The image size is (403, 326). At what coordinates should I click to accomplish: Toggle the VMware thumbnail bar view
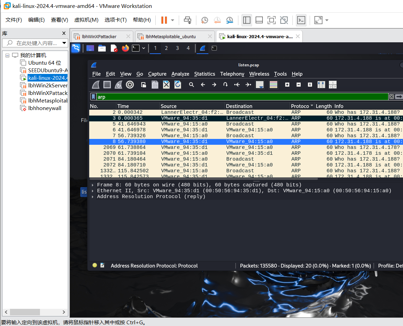(x=259, y=20)
